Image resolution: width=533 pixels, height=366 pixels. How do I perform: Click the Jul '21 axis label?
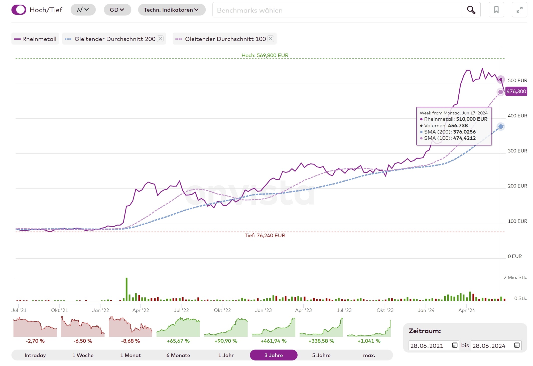19,310
